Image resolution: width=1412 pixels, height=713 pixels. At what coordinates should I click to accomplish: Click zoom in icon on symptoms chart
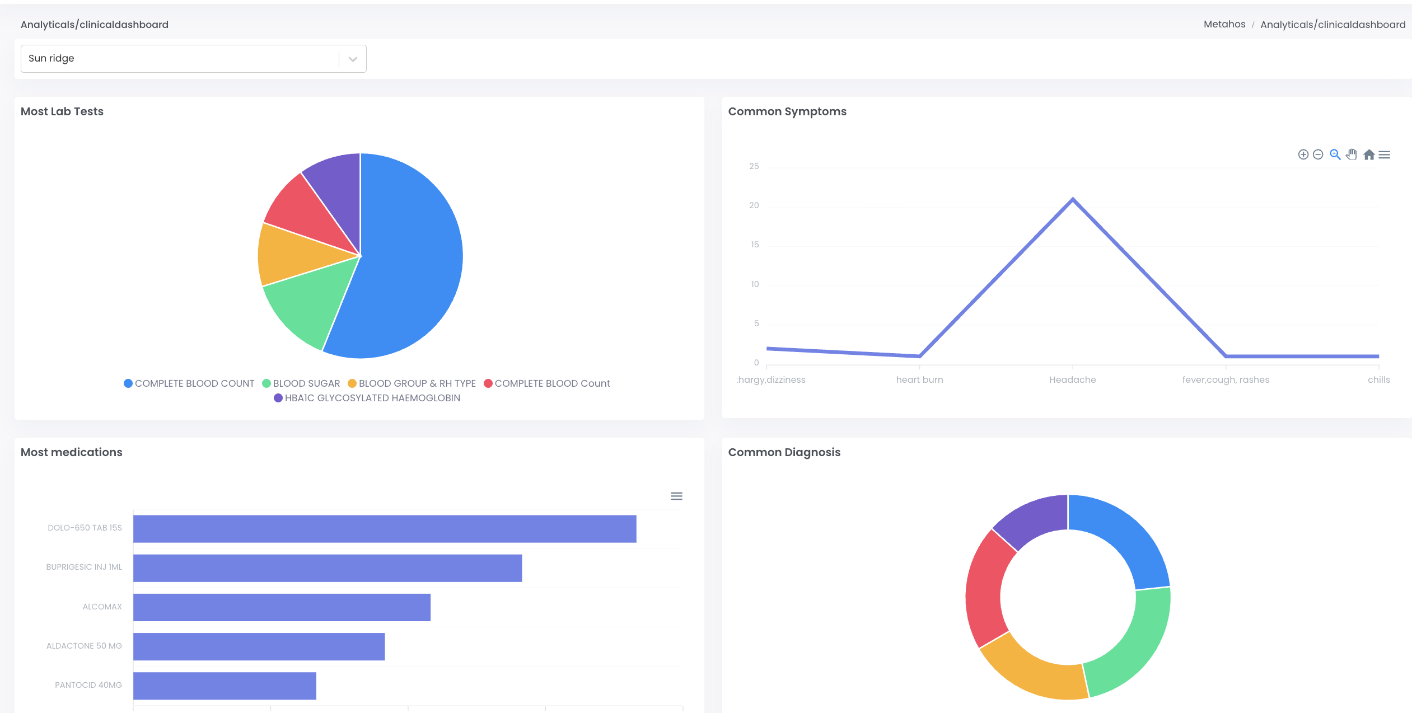click(1303, 154)
